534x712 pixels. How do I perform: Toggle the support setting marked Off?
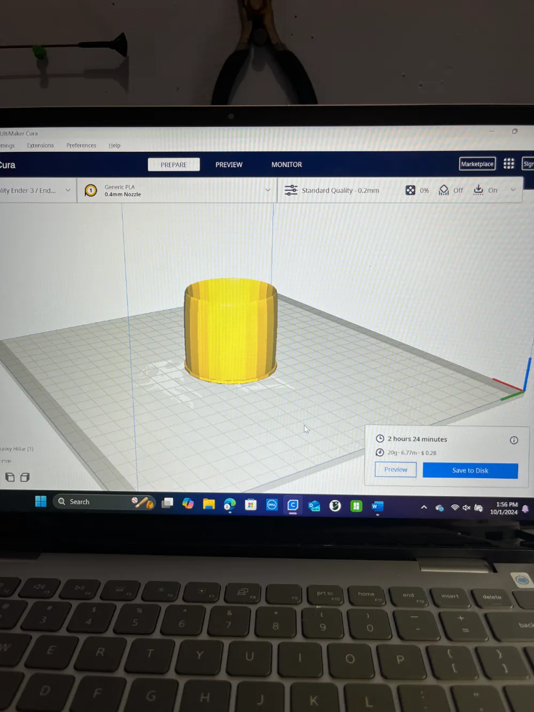coord(451,190)
